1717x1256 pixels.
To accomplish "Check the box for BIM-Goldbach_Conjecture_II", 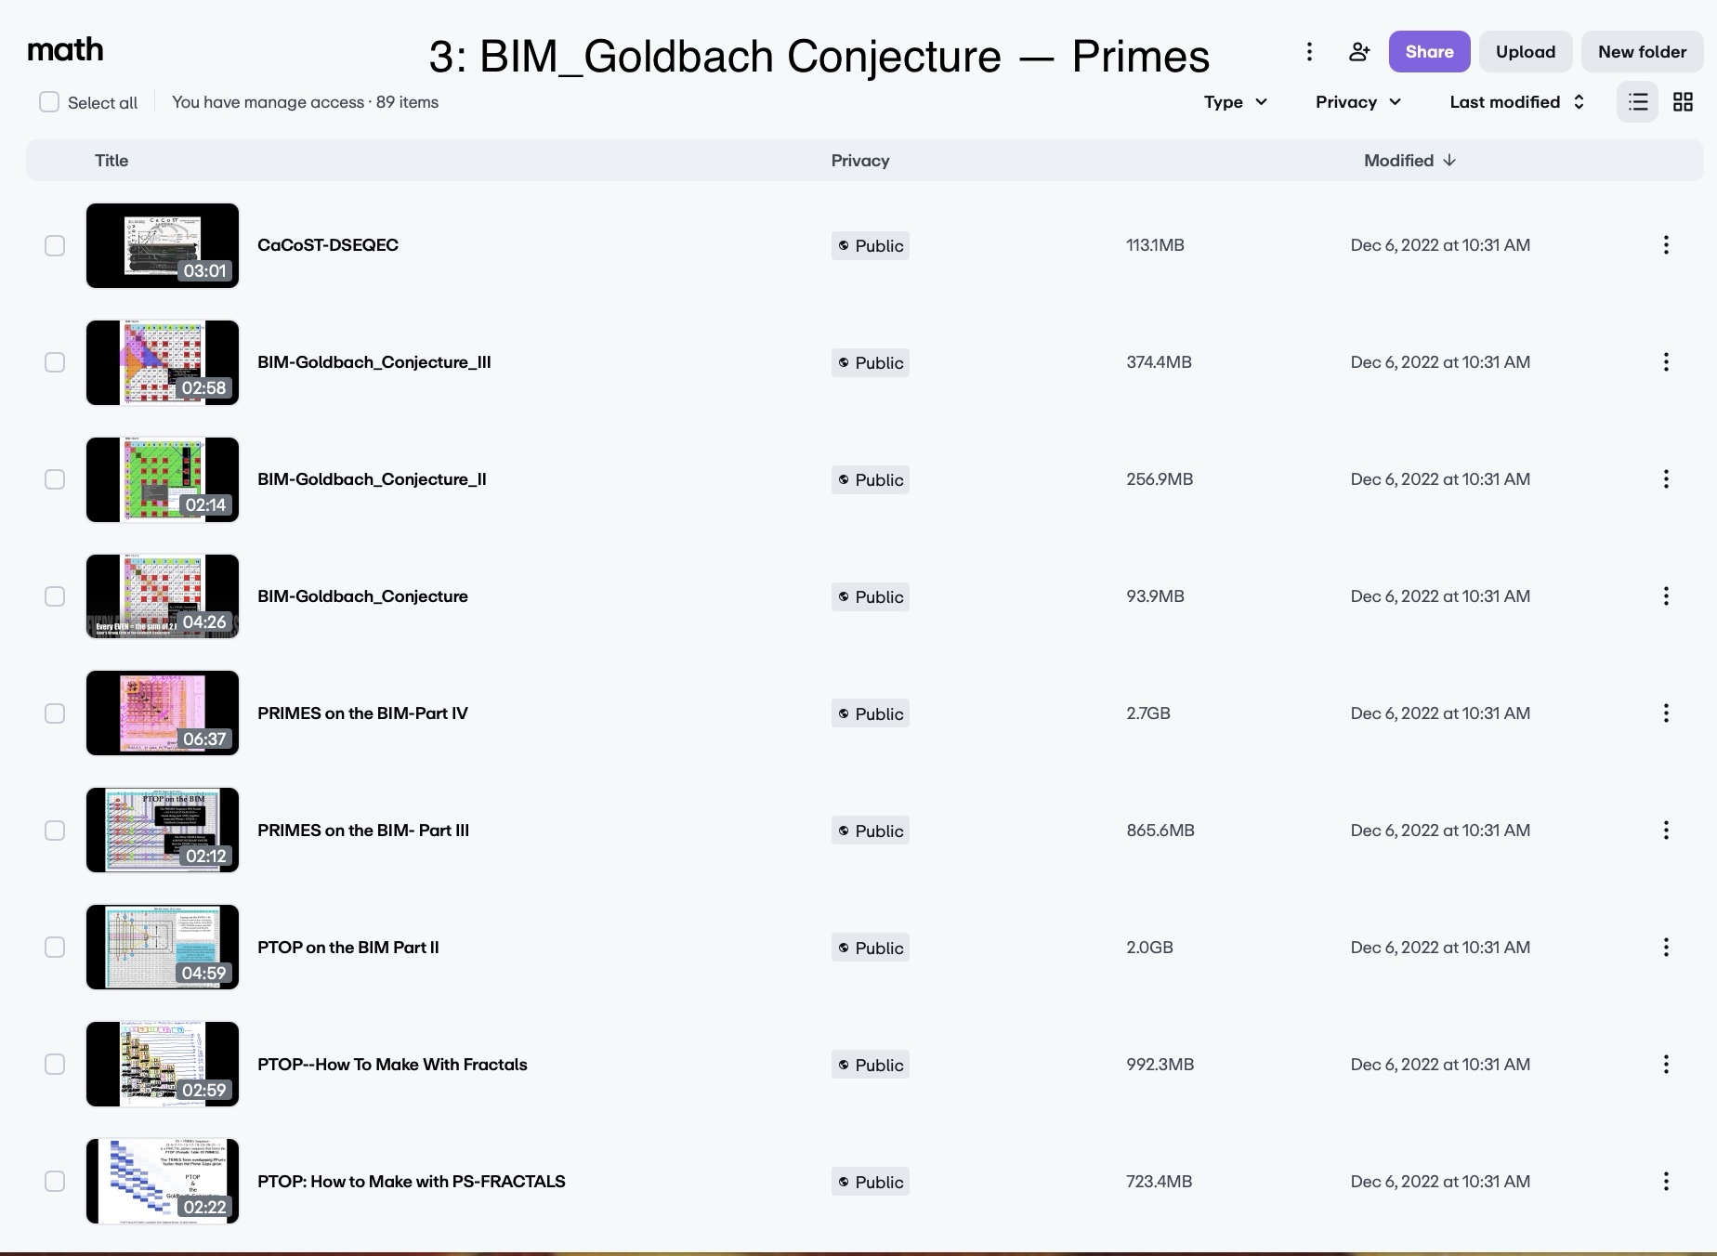I will tap(55, 479).
